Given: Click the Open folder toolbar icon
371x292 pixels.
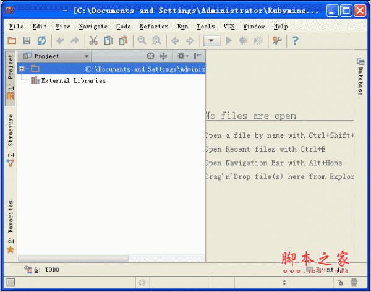Looking at the screenshot, I should coord(12,41).
